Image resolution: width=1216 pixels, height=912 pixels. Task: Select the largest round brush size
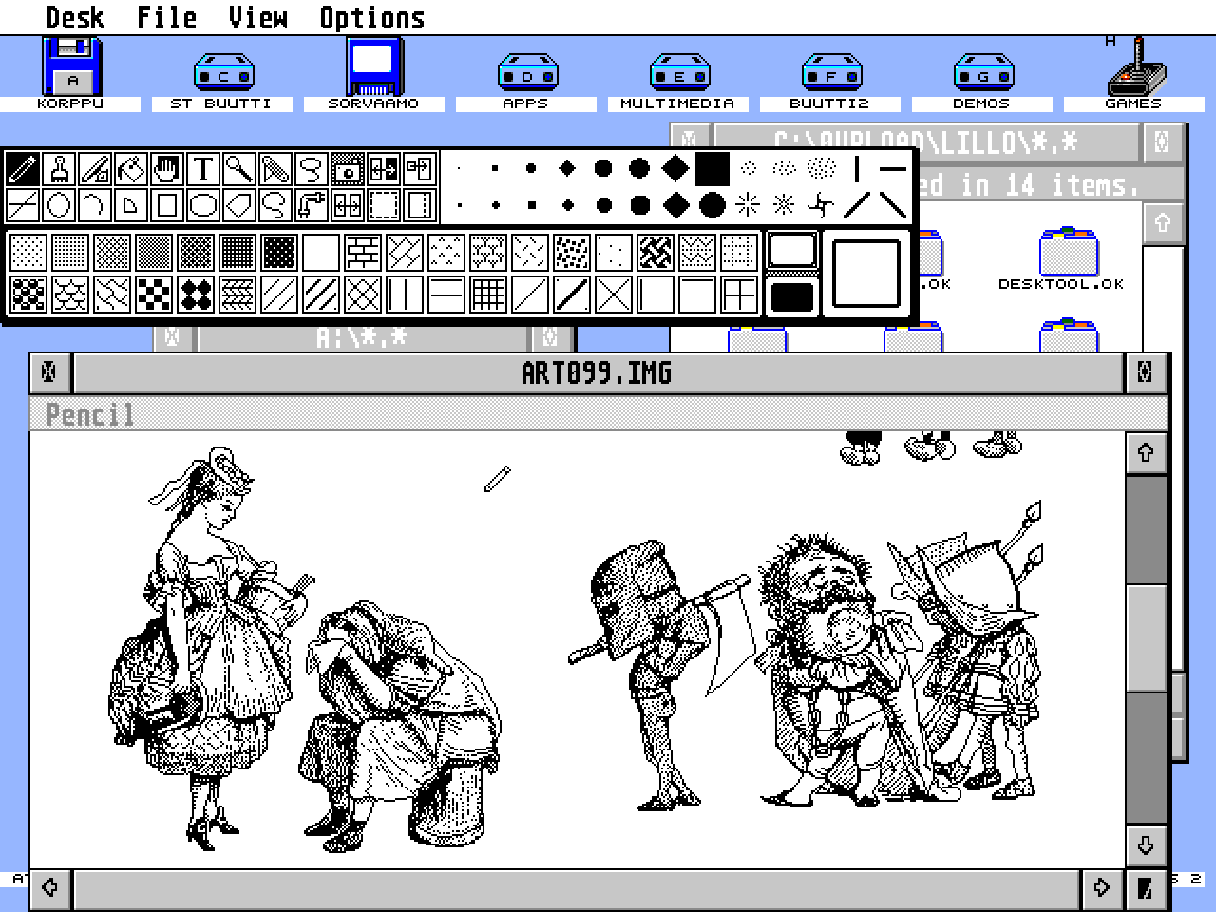tap(711, 204)
